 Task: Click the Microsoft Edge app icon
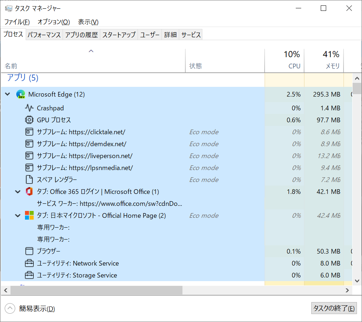pyautogui.click(x=21, y=94)
